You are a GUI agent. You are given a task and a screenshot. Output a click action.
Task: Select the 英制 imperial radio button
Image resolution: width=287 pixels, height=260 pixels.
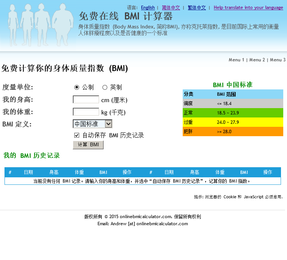[105, 88]
